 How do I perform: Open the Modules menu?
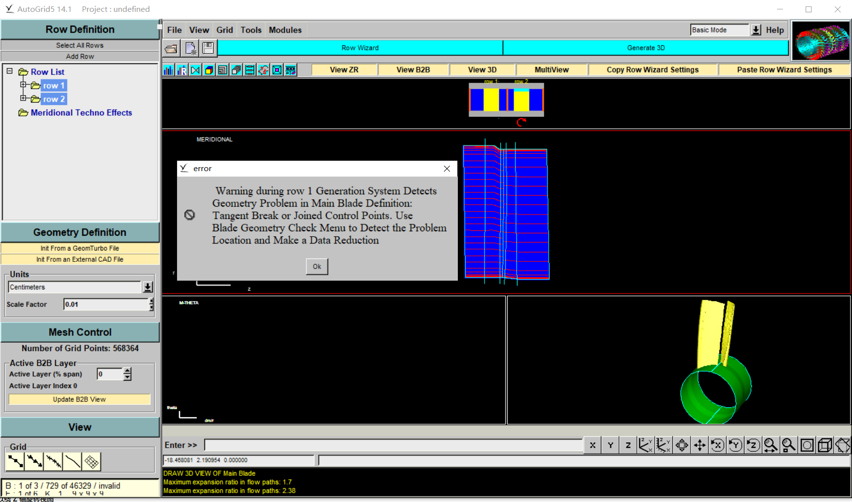tap(285, 30)
